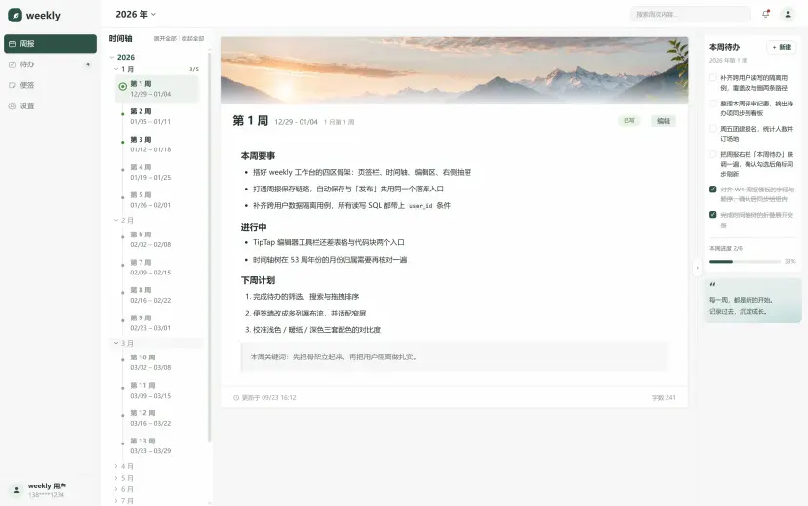The image size is (808, 506).
Task: Select 第 1 周 current week marker
Action: tap(123, 87)
